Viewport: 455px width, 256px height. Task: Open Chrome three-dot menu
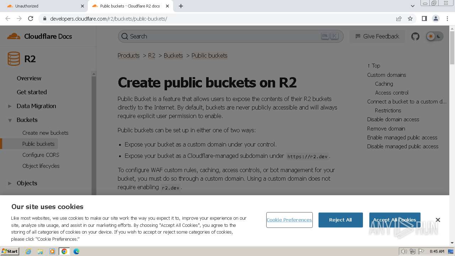(447, 18)
